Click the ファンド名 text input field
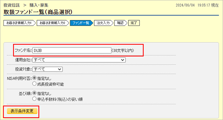This screenshot has height=120, width=223. click(x=72, y=50)
